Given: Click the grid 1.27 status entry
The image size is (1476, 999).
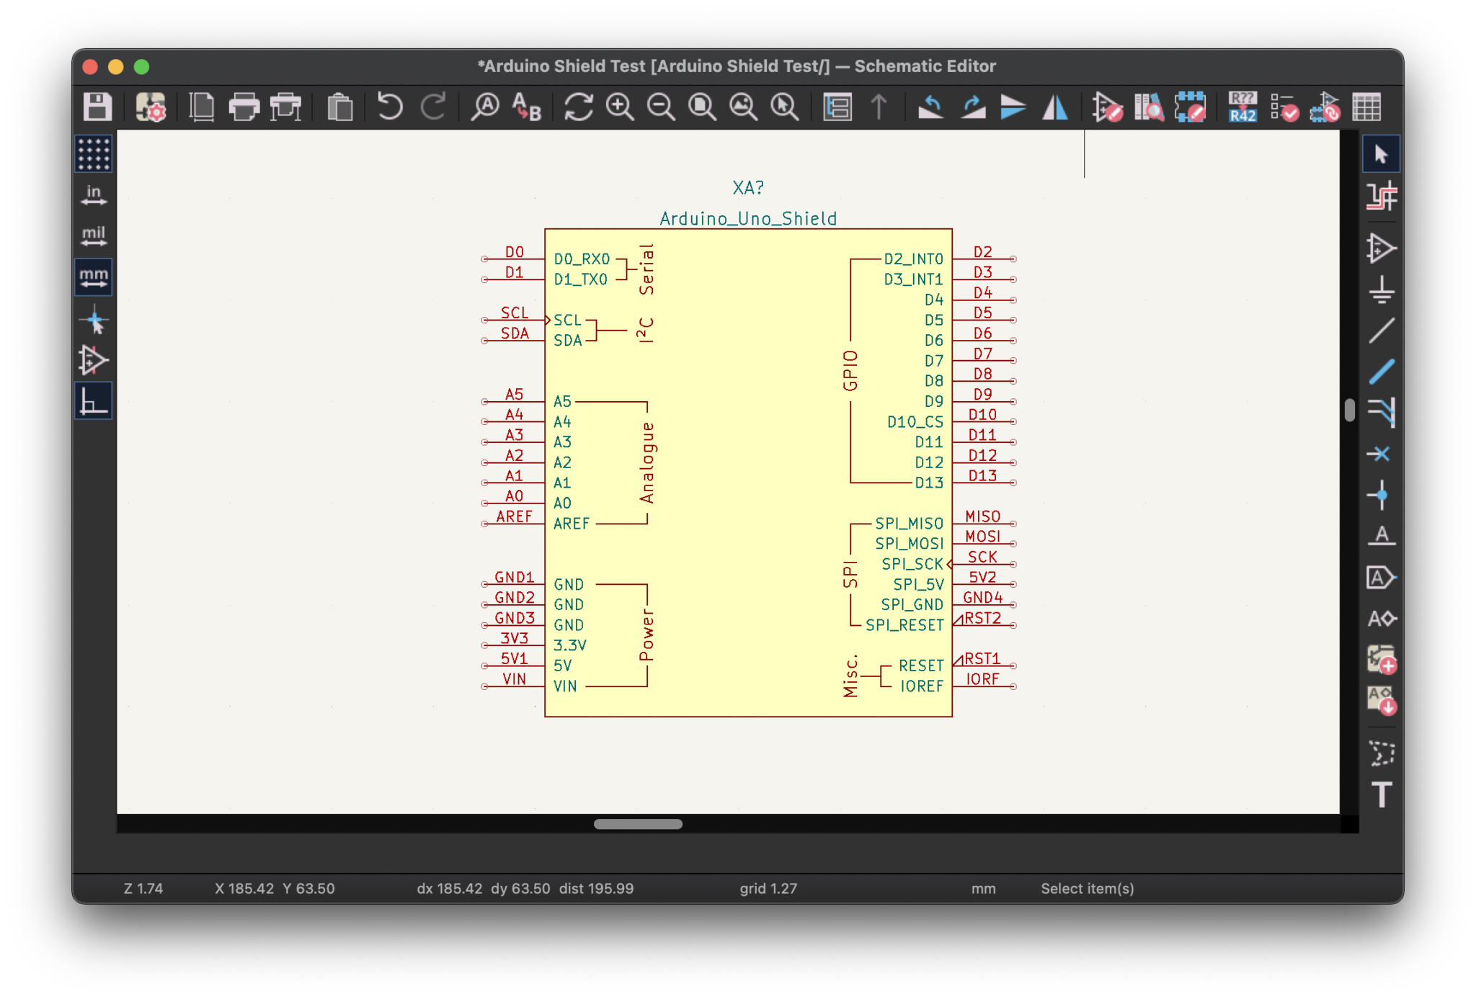Looking at the screenshot, I should pyautogui.click(x=768, y=889).
